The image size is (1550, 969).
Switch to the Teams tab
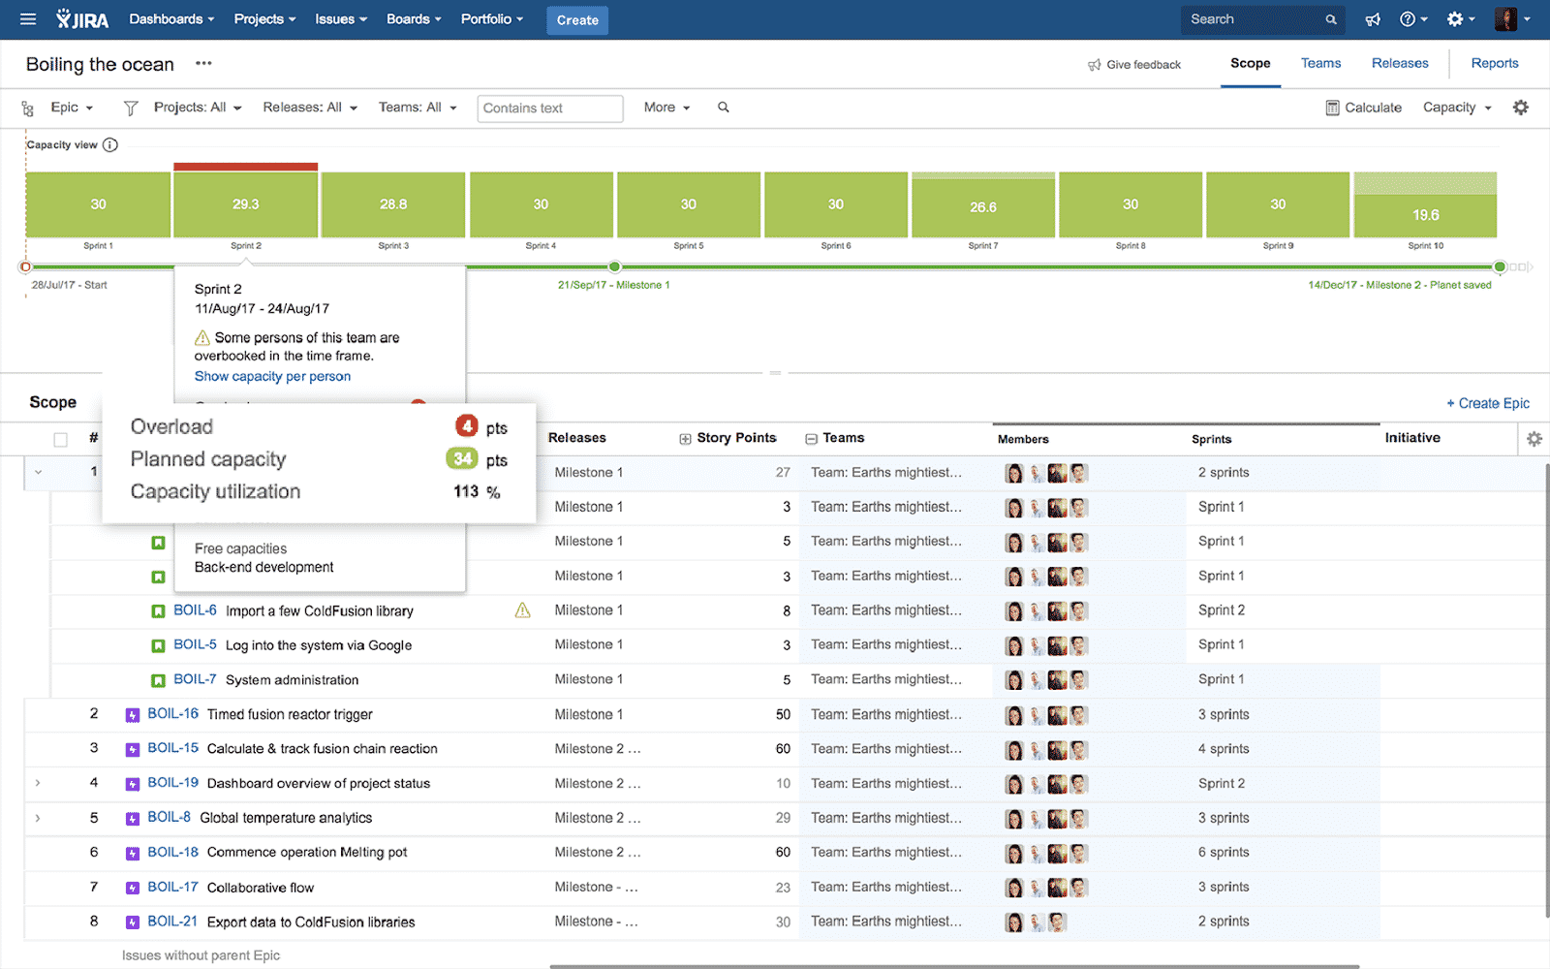point(1320,63)
